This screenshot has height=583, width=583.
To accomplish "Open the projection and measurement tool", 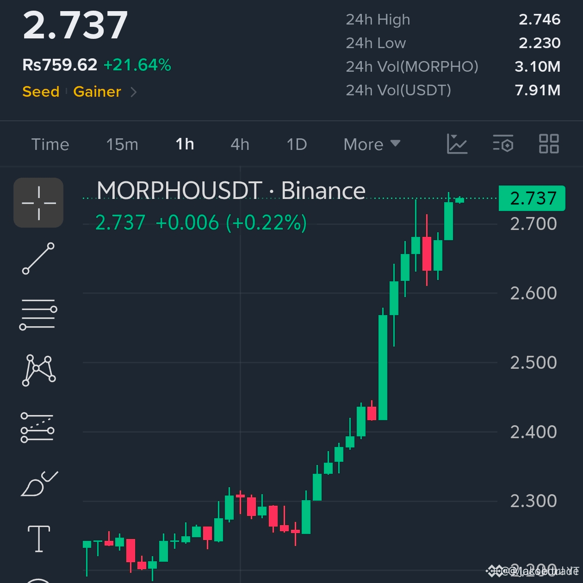I will point(37,427).
